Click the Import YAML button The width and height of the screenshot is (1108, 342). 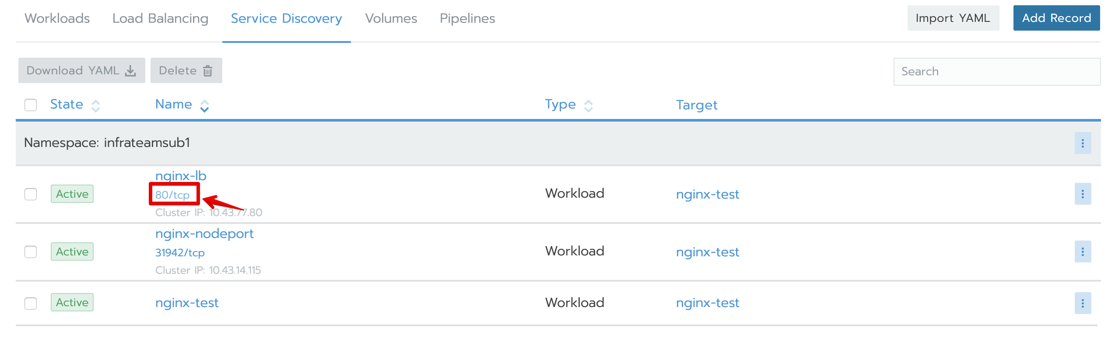pyautogui.click(x=953, y=18)
